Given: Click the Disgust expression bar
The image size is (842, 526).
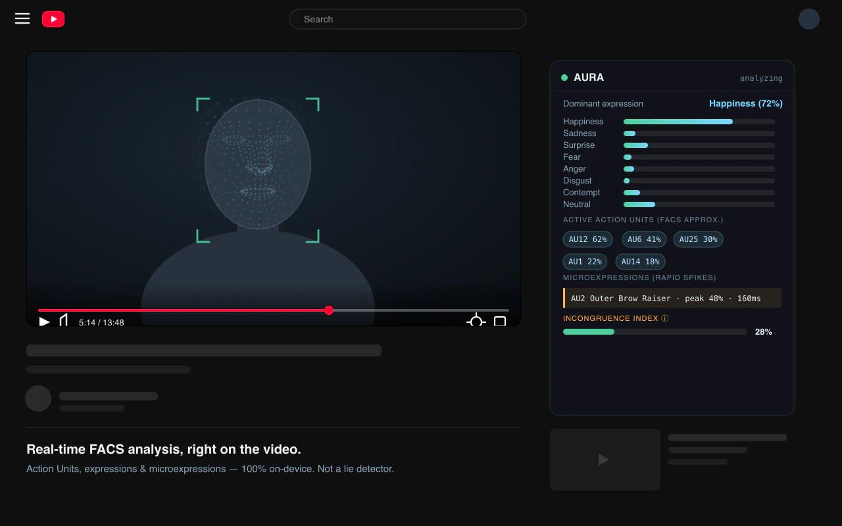Looking at the screenshot, I should 699,181.
